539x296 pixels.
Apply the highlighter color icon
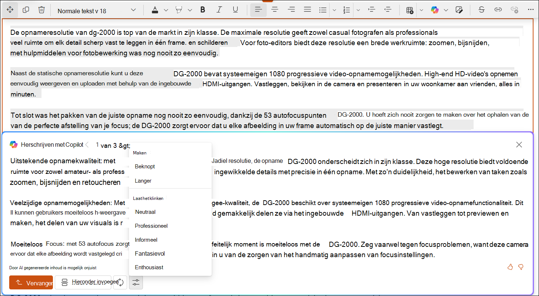[179, 10]
